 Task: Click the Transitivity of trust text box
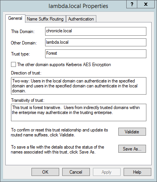78,112
